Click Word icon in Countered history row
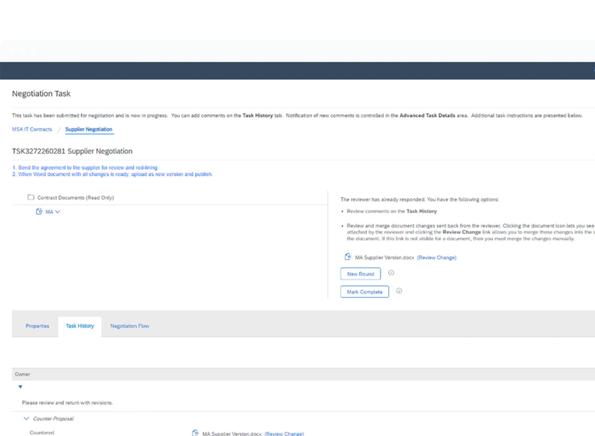This screenshot has width=595, height=436. (195, 433)
